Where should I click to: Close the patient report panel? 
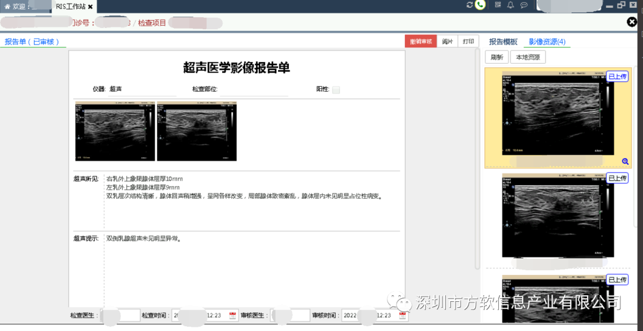pyautogui.click(x=632, y=22)
